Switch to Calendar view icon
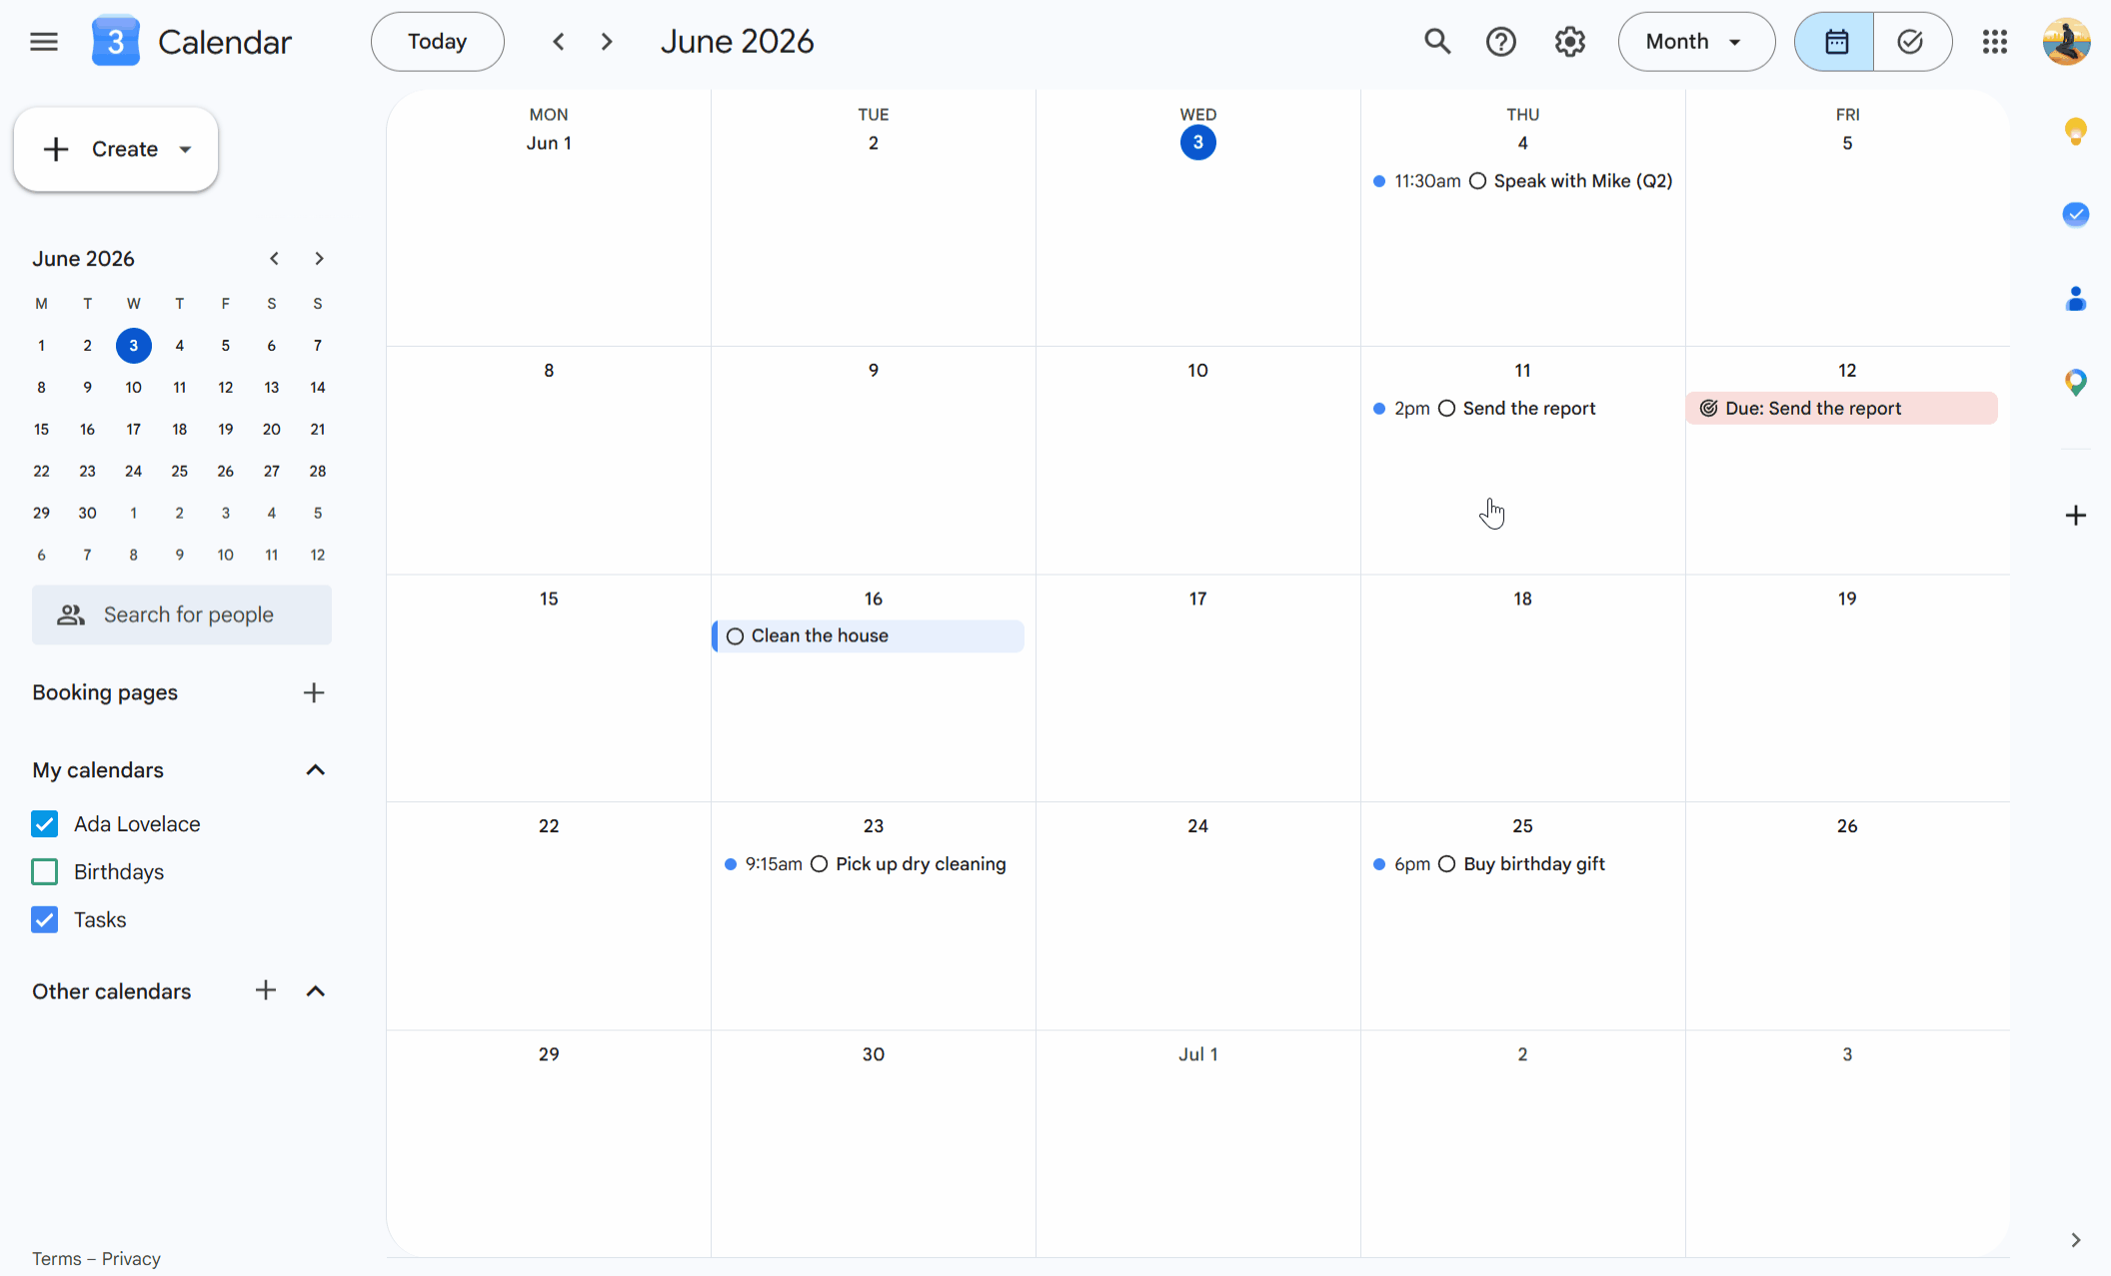Screen dimensions: 2111x1276 pyautogui.click(x=1835, y=42)
